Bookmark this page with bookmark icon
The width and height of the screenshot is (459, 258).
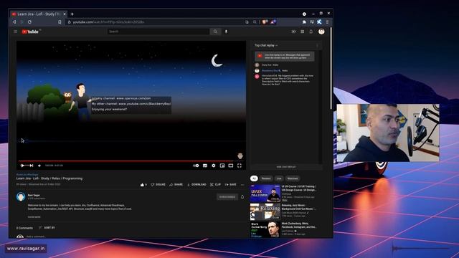click(60, 22)
